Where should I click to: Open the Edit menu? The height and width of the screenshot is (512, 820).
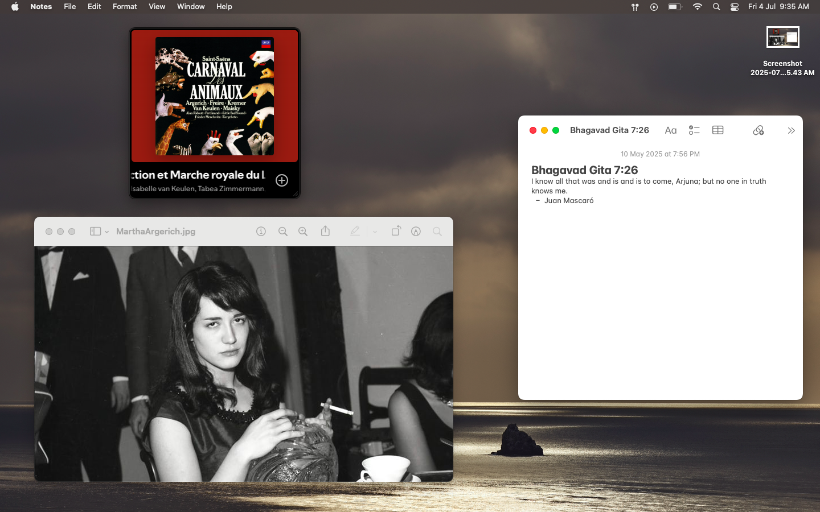click(95, 7)
